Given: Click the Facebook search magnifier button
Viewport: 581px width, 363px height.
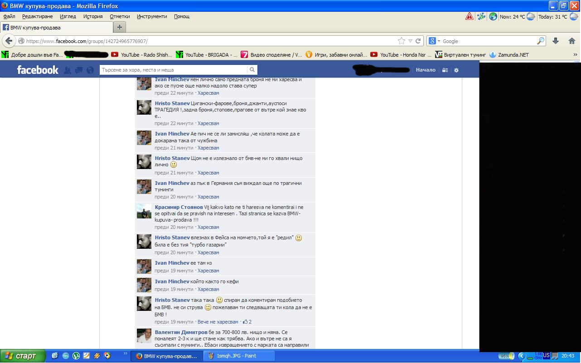Looking at the screenshot, I should coord(252,70).
